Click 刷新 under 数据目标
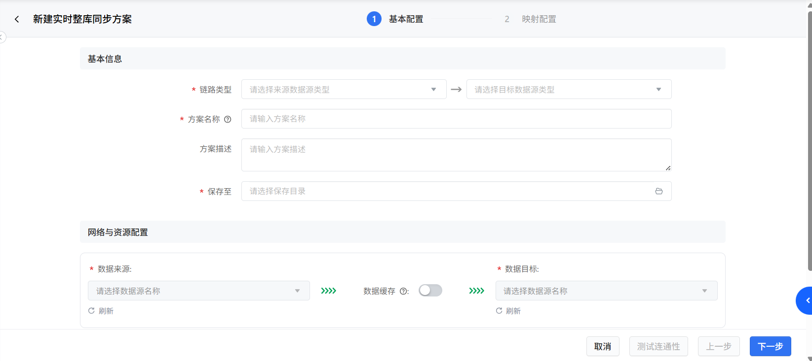This screenshot has width=812, height=361. pos(508,311)
